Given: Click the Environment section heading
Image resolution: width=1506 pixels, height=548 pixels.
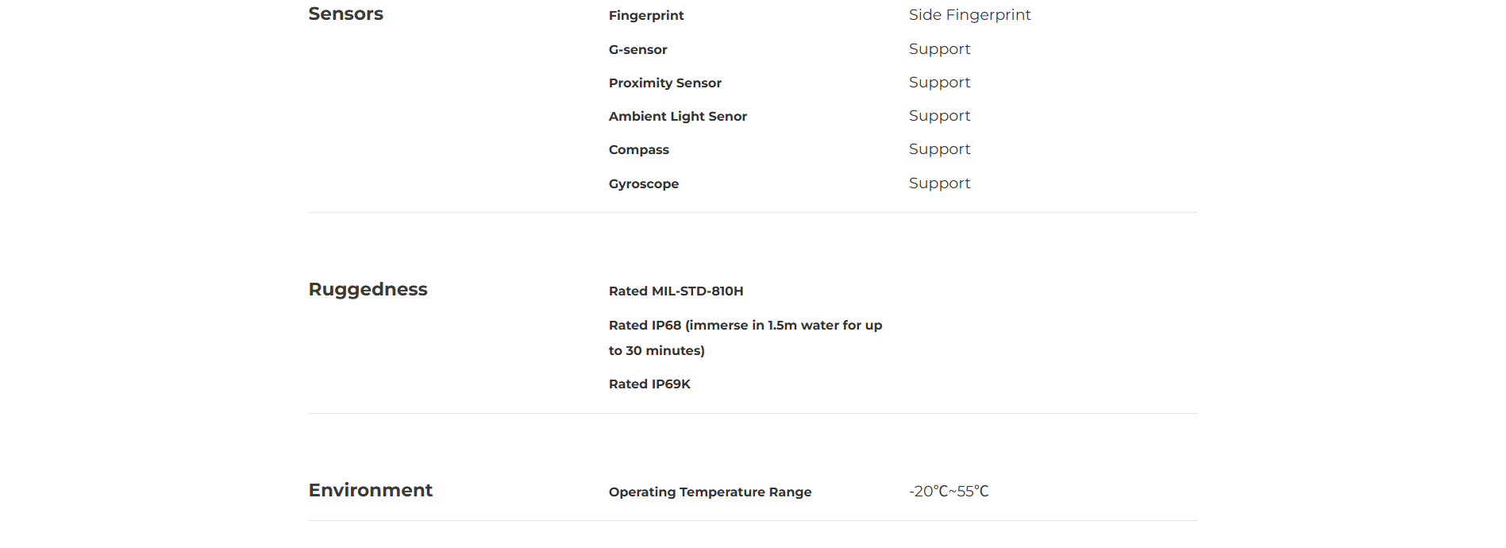Looking at the screenshot, I should (x=370, y=490).
